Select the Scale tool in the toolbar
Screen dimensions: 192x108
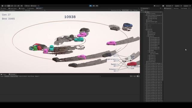[12, 6]
